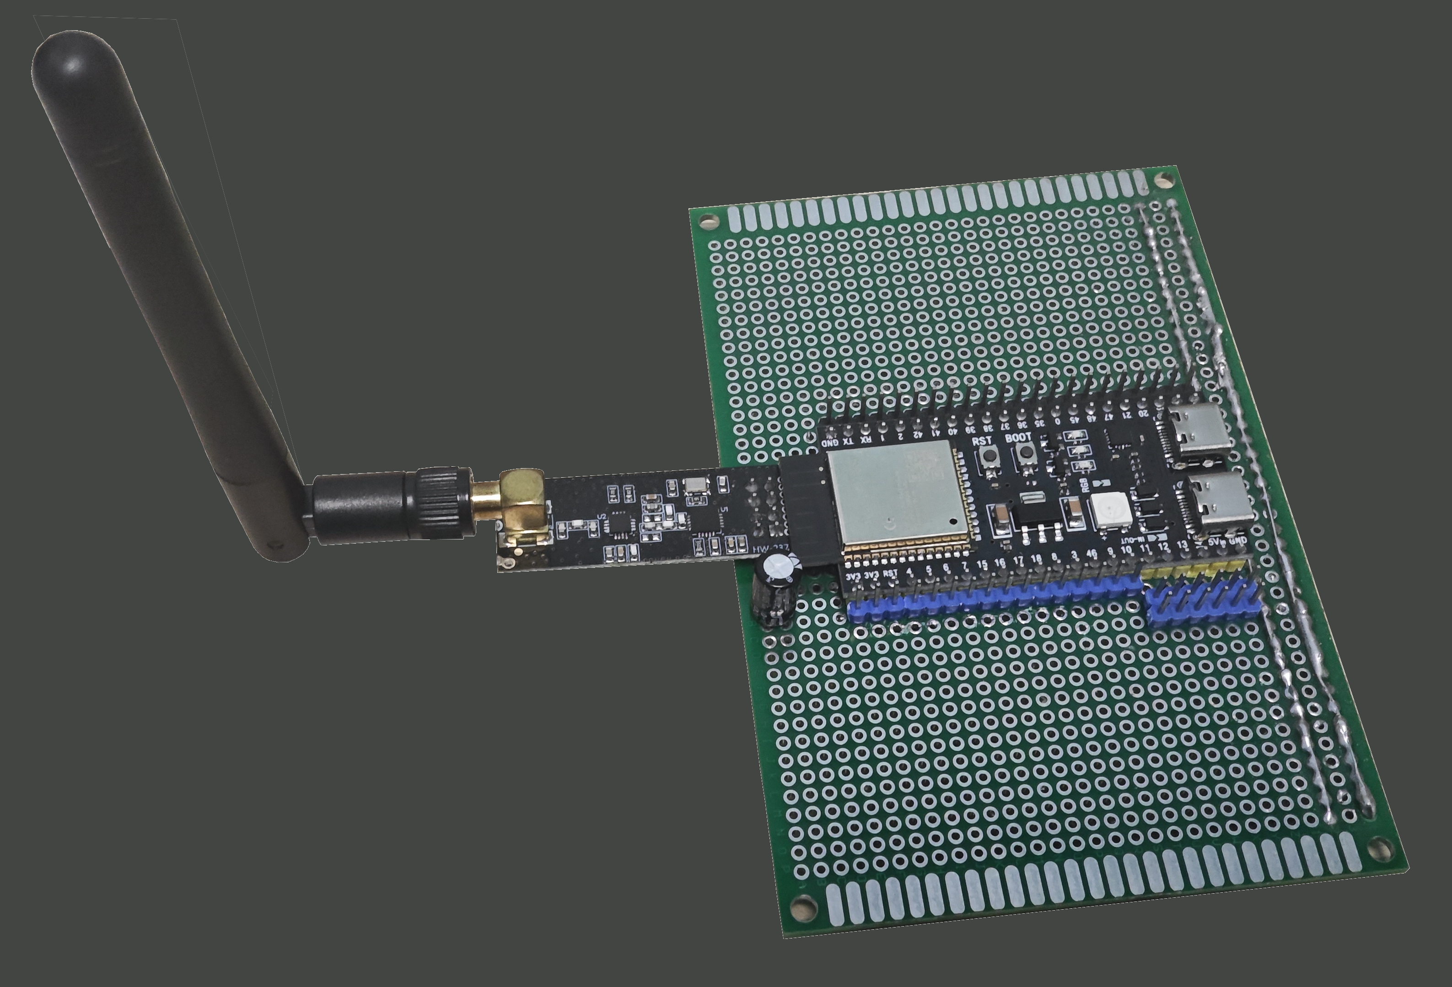The width and height of the screenshot is (1452, 987).
Task: Click the pin label 21
Action: (x=1127, y=415)
